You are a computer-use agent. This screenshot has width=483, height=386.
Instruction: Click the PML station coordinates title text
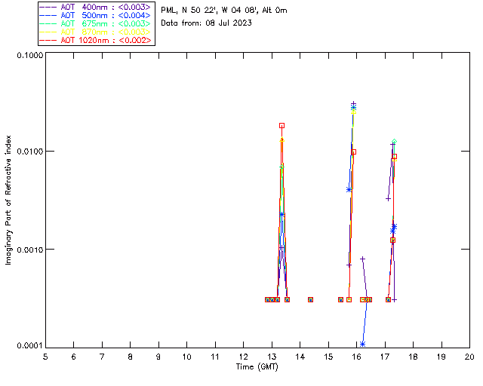224,11
